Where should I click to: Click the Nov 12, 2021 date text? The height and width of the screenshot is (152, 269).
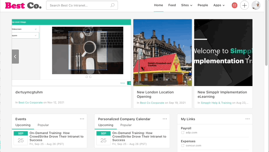pyautogui.click(x=56, y=103)
